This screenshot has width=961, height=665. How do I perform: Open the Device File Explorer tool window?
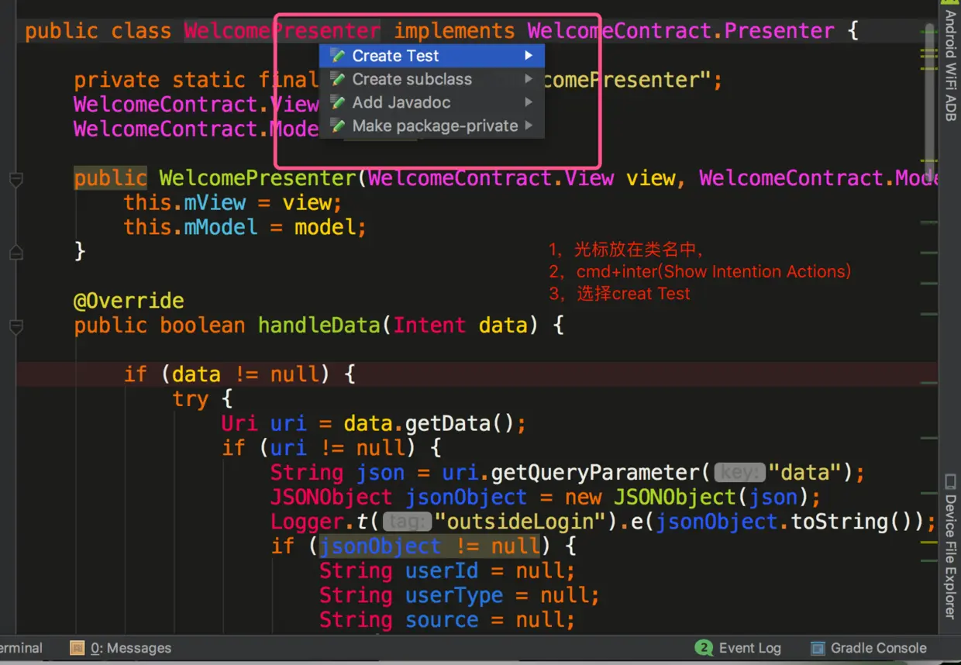click(950, 546)
